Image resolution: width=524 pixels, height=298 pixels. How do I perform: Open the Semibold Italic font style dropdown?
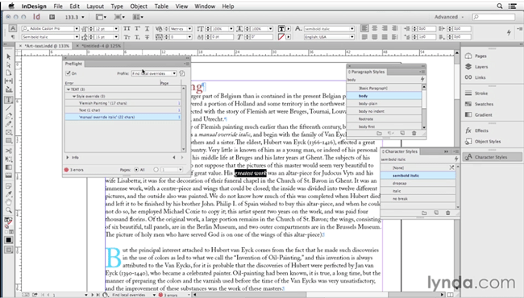click(77, 37)
